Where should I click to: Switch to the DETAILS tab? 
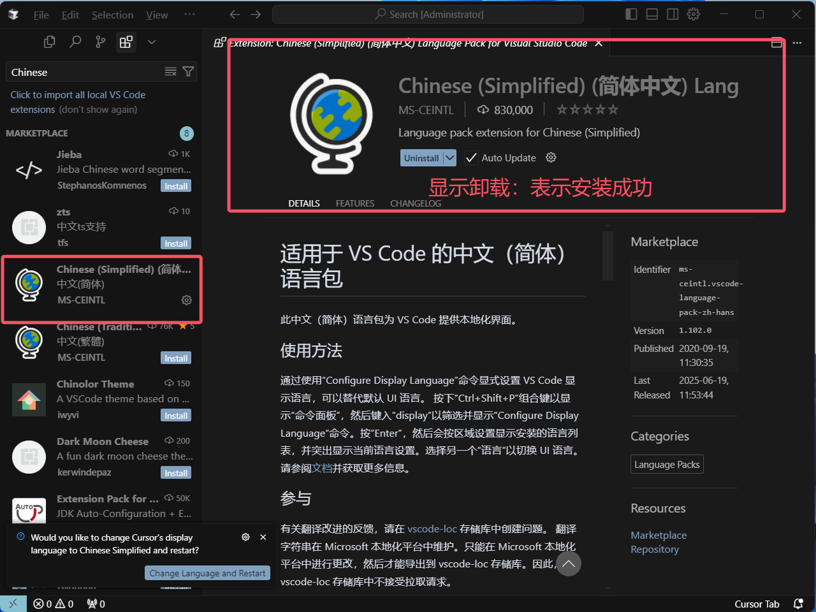(x=304, y=203)
